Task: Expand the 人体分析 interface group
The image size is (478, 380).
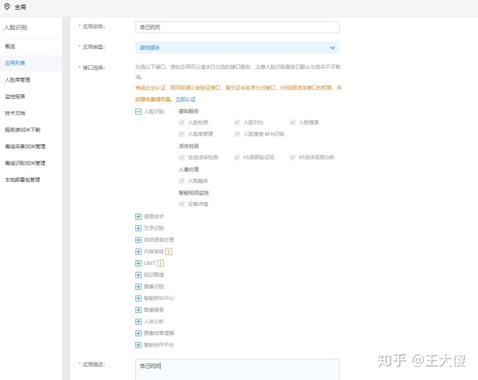Action: point(138,322)
